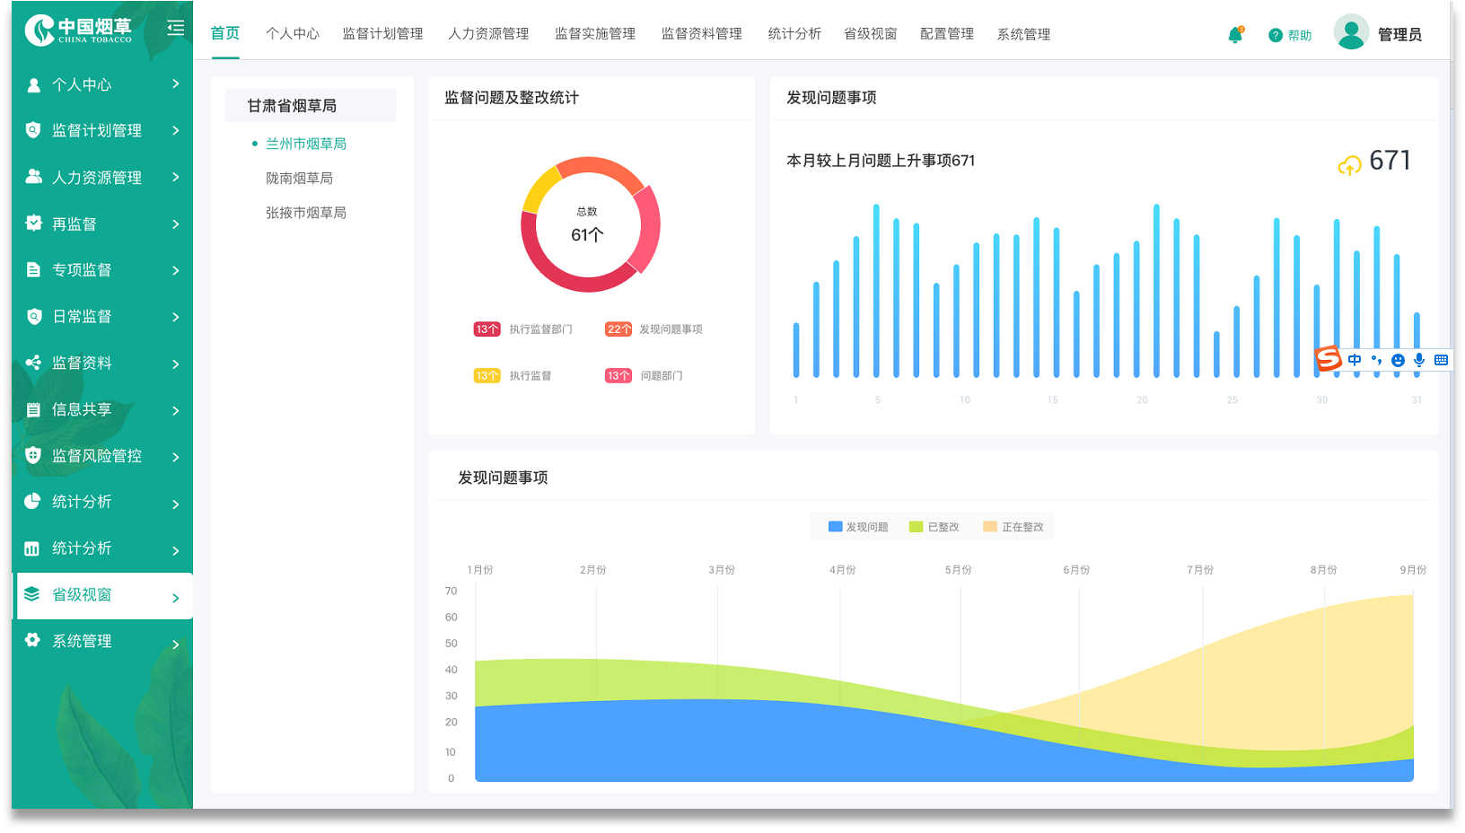The image size is (1465, 833).
Task: Select 陇南烟草局 in the bureau tree
Action: pos(299,178)
